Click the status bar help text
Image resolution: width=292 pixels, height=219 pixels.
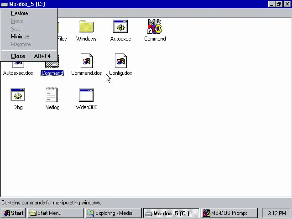[x=51, y=202]
